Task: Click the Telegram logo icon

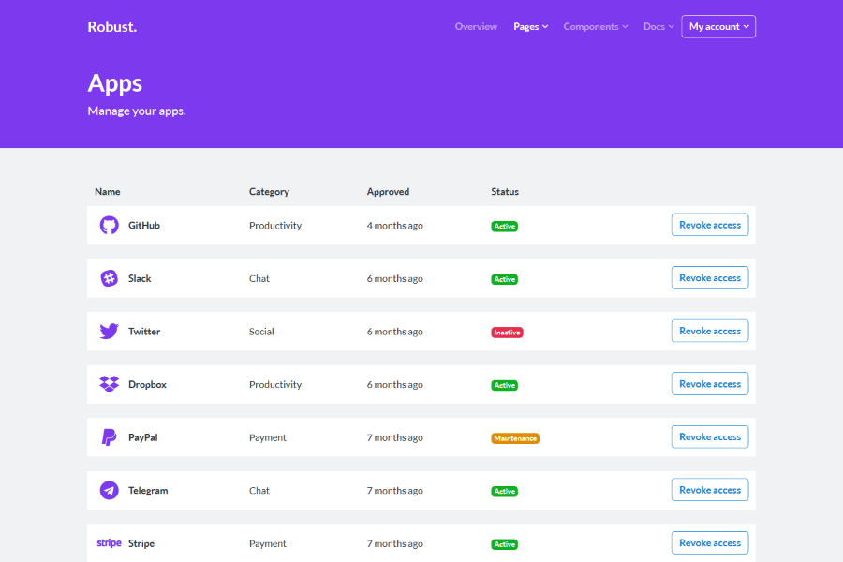Action: [x=110, y=491]
